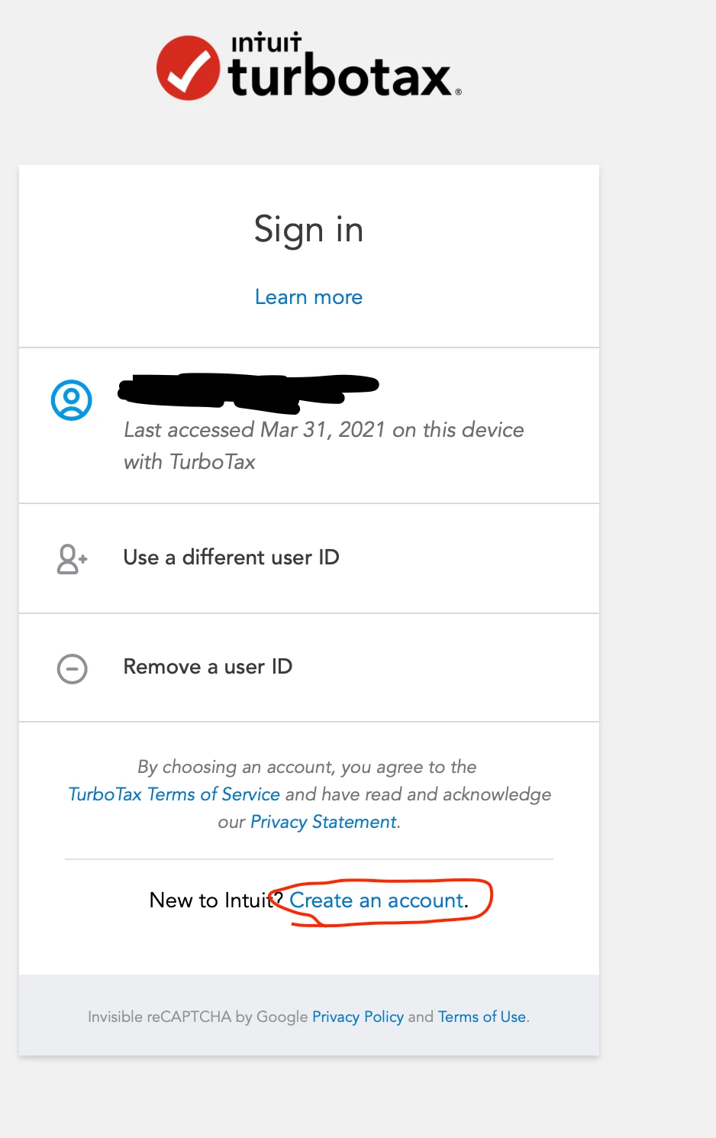Image resolution: width=716 pixels, height=1138 pixels.
Task: Click the word turbotax in logo
Action: click(340, 76)
